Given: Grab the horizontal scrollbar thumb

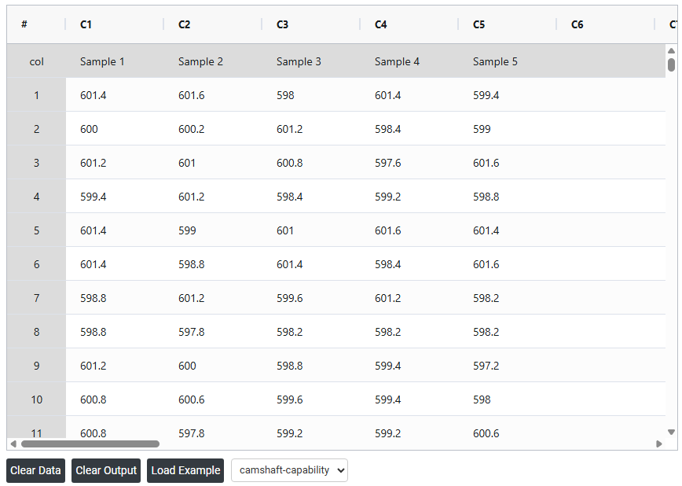Looking at the screenshot, I should [90, 444].
